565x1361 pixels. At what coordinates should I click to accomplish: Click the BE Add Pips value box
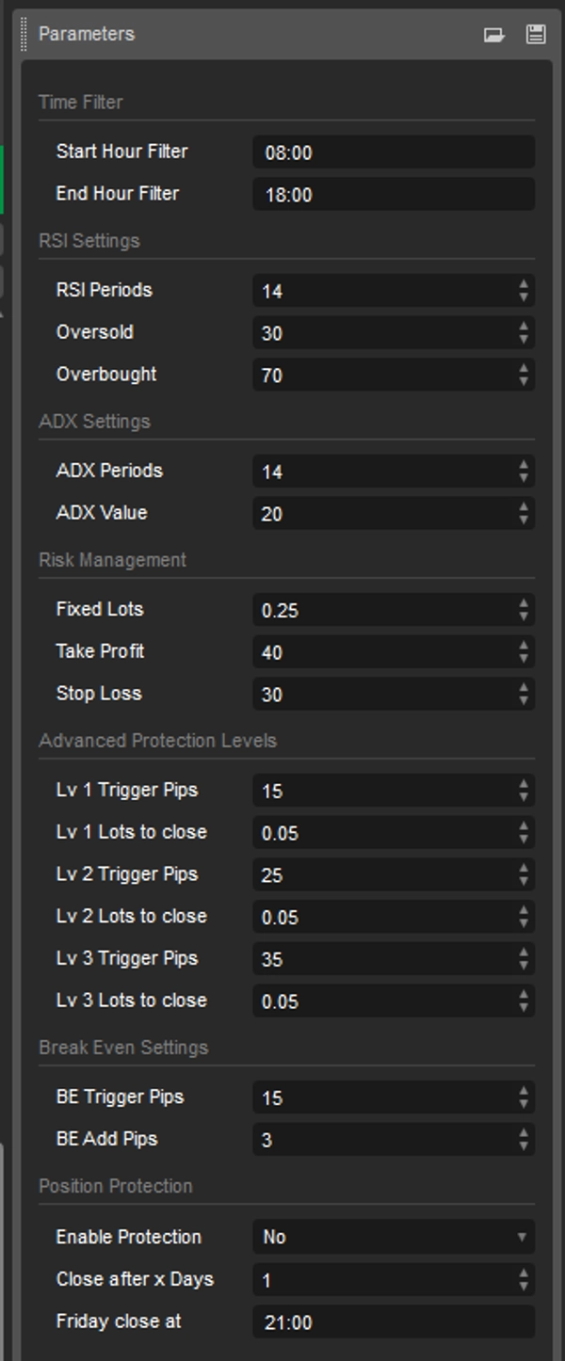386,1139
